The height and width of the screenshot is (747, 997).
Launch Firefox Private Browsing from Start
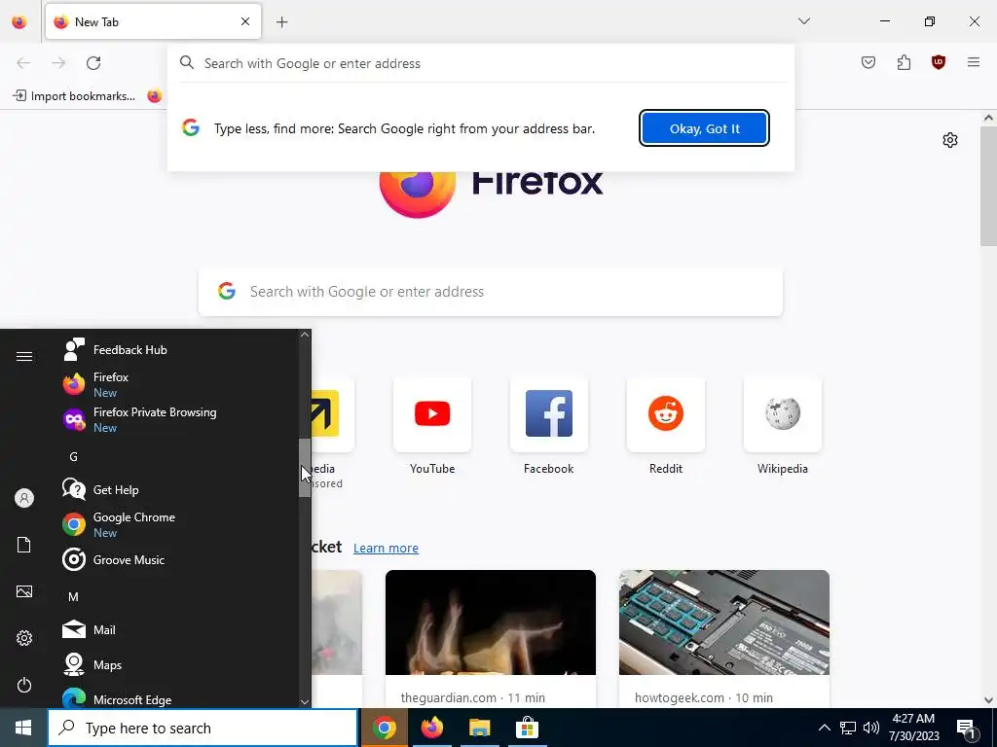(x=178, y=419)
